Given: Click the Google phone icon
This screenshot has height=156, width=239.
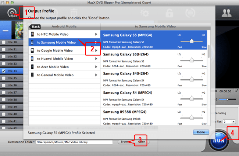Looking at the screenshot, I should pyautogui.click(x=32, y=51).
